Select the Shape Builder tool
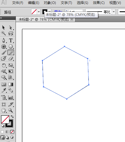This screenshot has height=142, width=125. 4,77
